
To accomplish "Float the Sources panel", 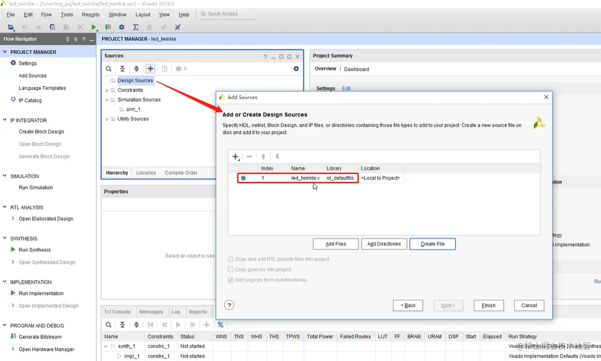I will pos(289,57).
